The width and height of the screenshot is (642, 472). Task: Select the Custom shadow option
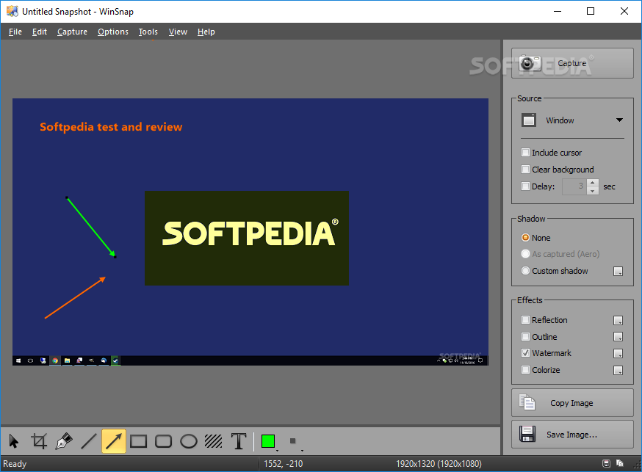pyautogui.click(x=525, y=271)
